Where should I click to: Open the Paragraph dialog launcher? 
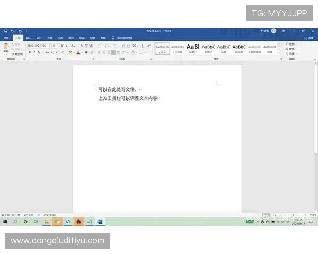point(151,59)
